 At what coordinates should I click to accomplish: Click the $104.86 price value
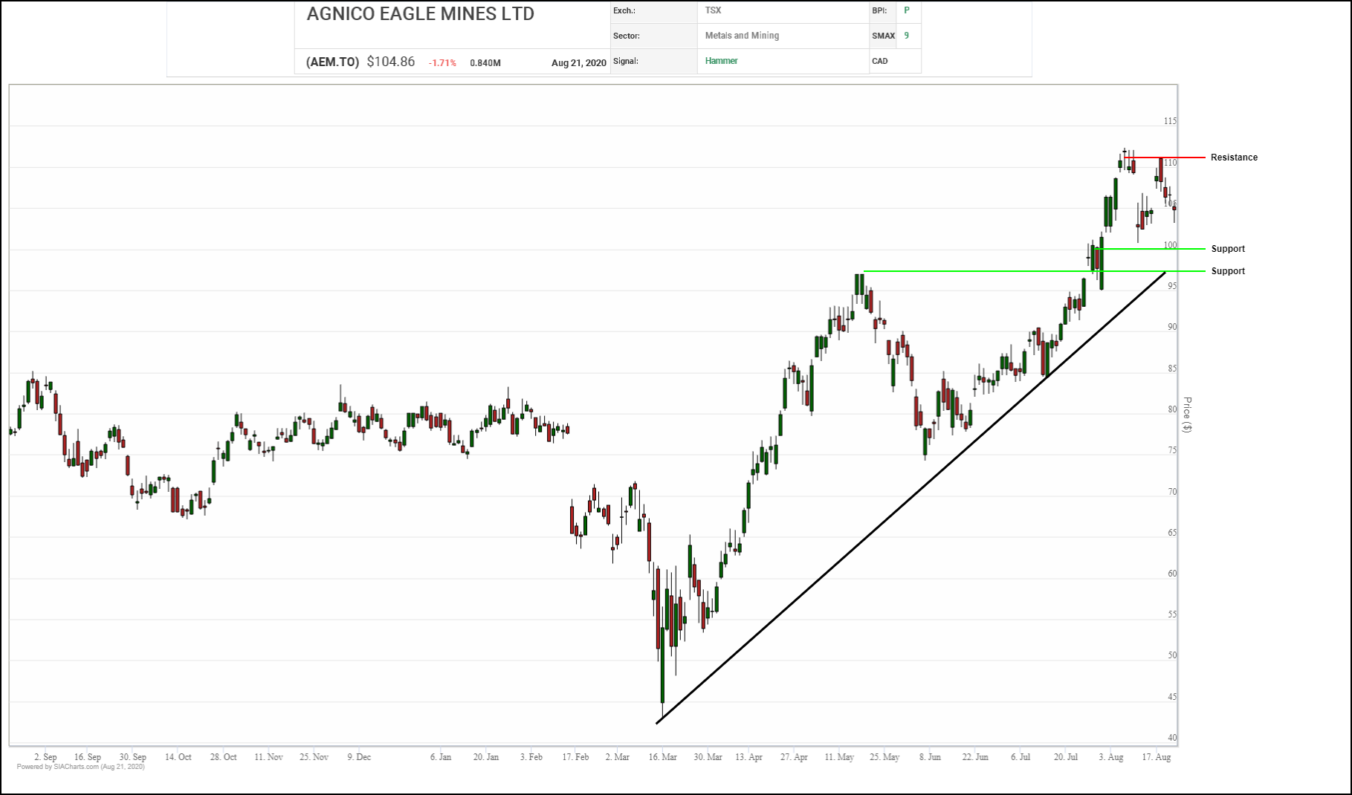click(x=390, y=62)
